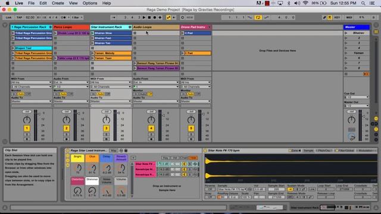Open macOS Spotlight search
The height and width of the screenshot is (214, 381).
(363, 3)
